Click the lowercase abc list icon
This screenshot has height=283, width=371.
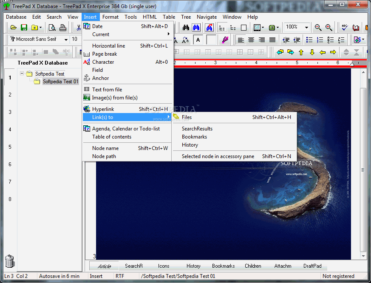click(341, 40)
